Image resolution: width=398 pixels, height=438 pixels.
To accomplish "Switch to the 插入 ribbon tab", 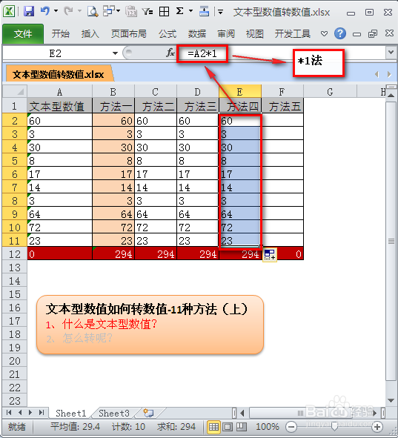I will tap(90, 34).
